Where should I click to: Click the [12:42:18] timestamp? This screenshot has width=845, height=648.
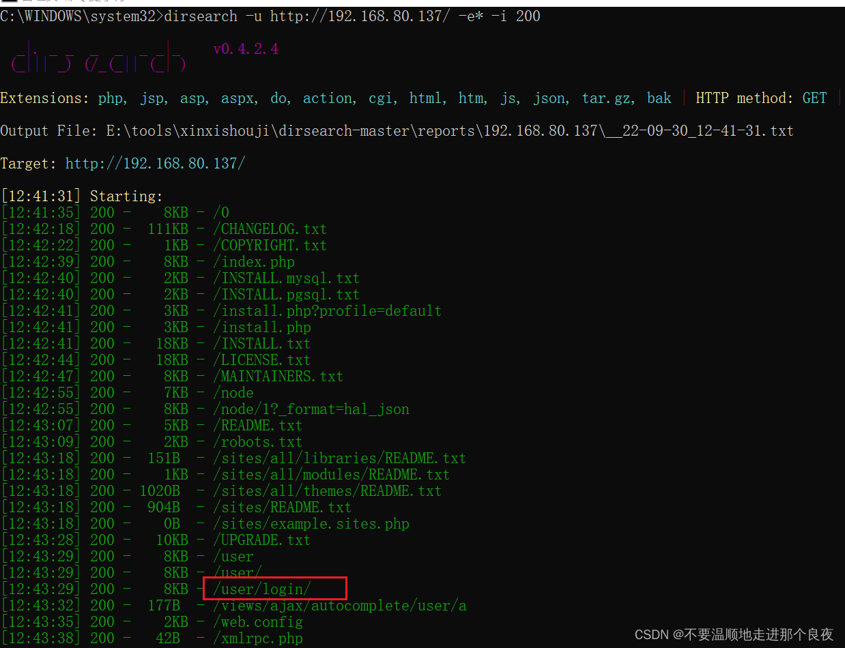pyautogui.click(x=41, y=229)
